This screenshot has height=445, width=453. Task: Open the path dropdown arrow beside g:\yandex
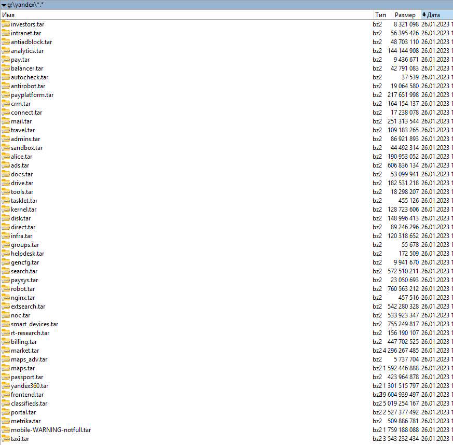pyautogui.click(x=4, y=5)
